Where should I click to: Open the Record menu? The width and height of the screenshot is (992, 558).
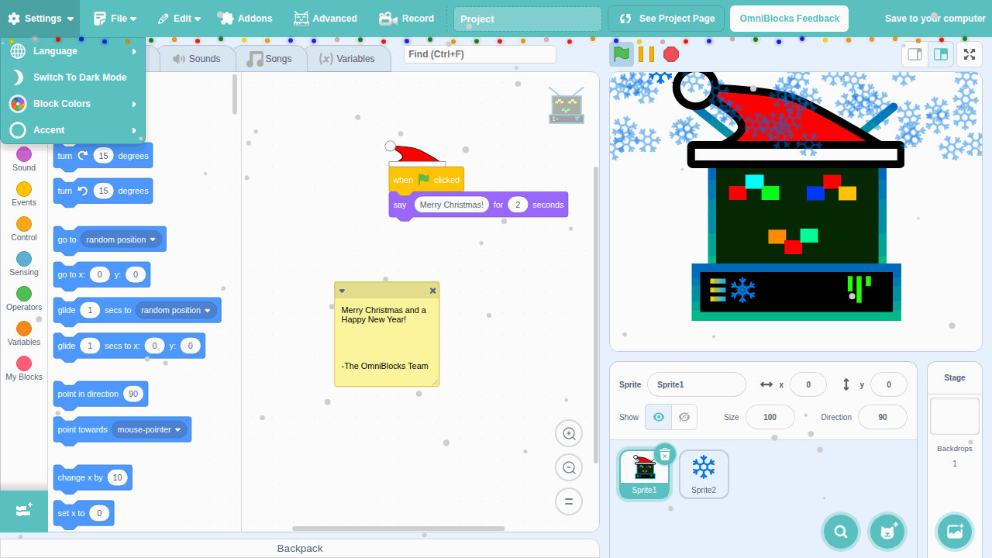(406, 19)
